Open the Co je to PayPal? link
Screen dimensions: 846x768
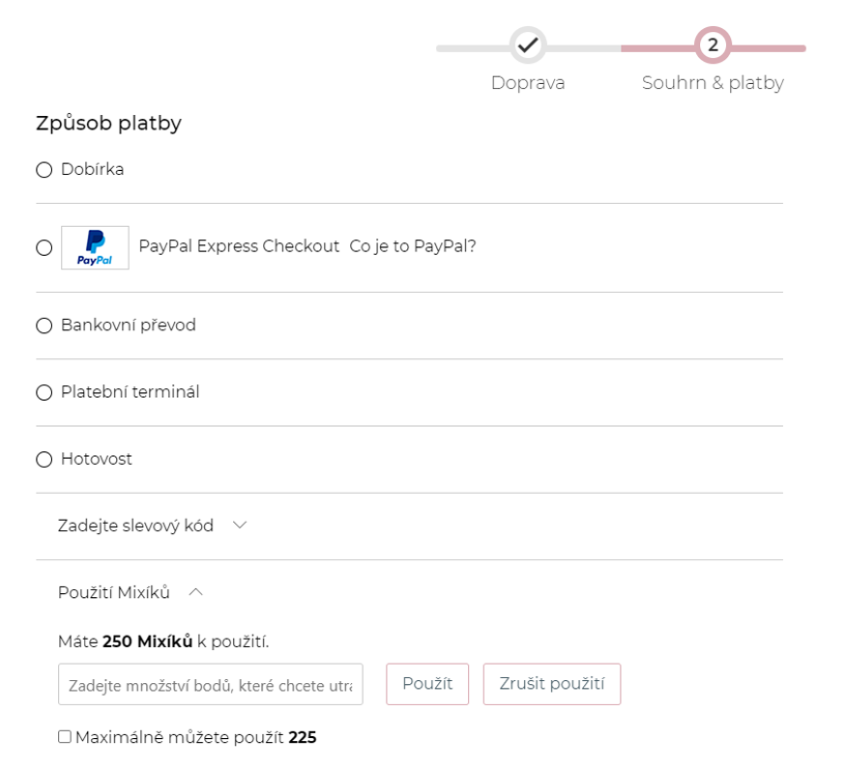click(x=413, y=246)
